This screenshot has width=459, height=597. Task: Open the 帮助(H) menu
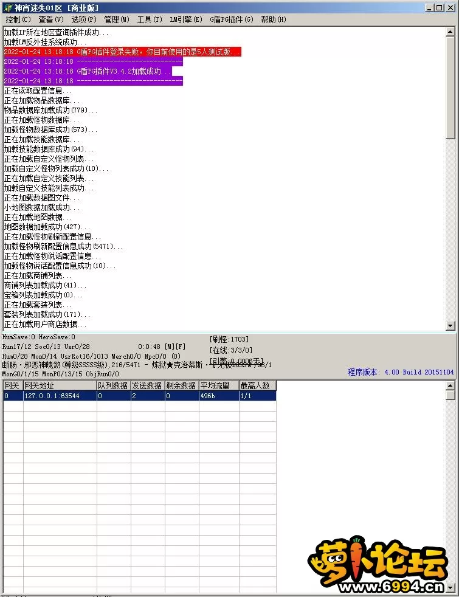(x=273, y=19)
